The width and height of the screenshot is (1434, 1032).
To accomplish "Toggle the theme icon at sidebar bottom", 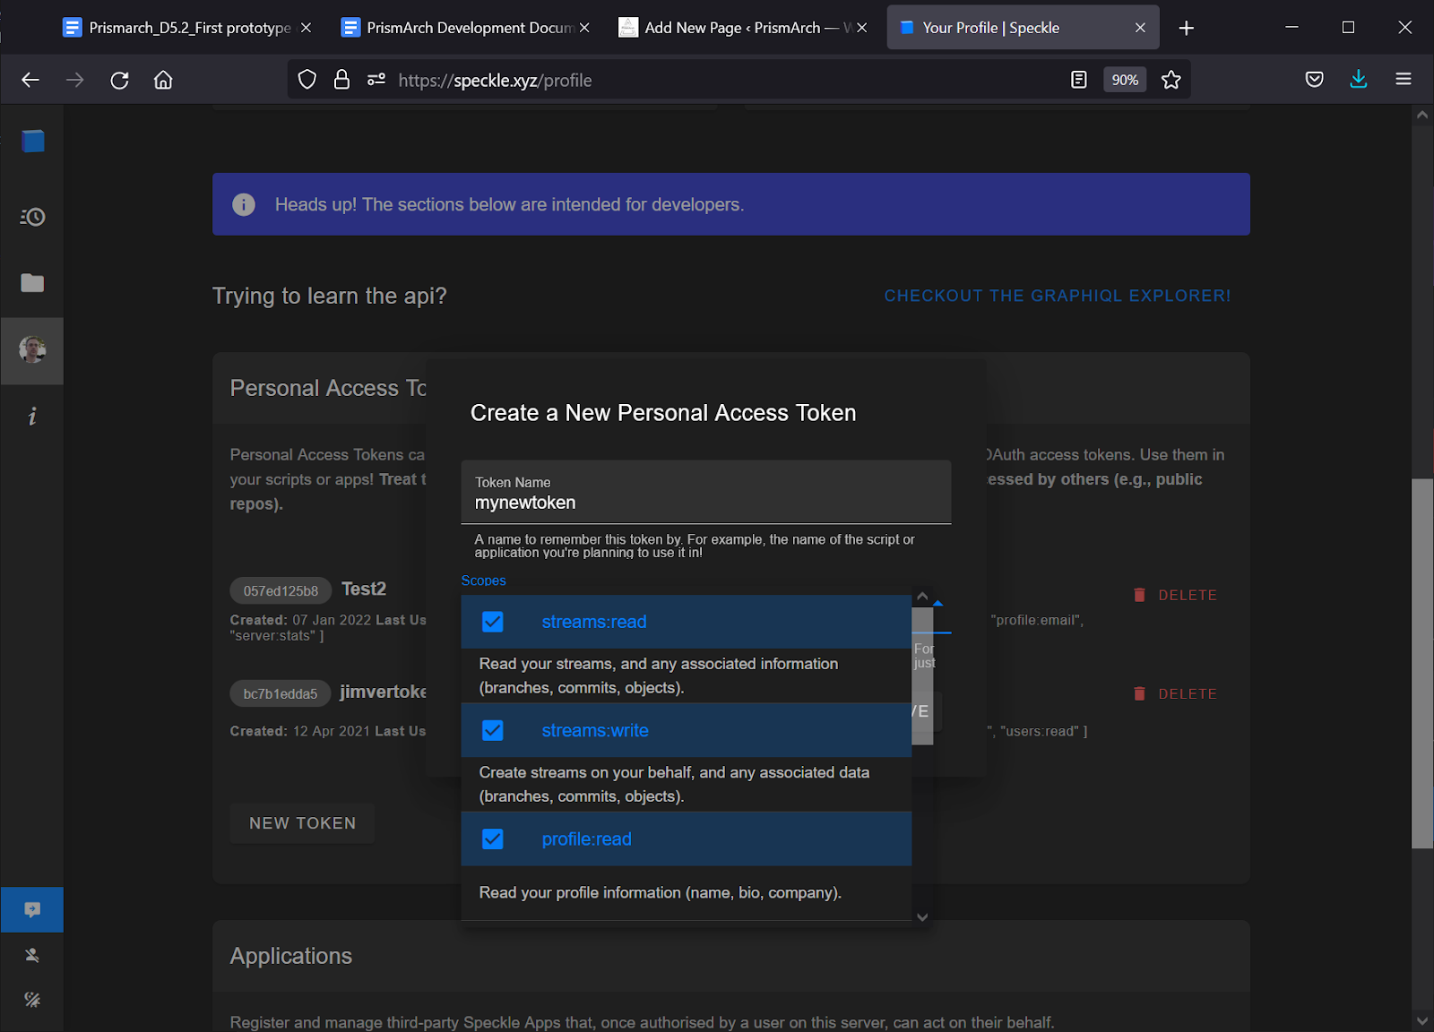I will (x=32, y=1000).
